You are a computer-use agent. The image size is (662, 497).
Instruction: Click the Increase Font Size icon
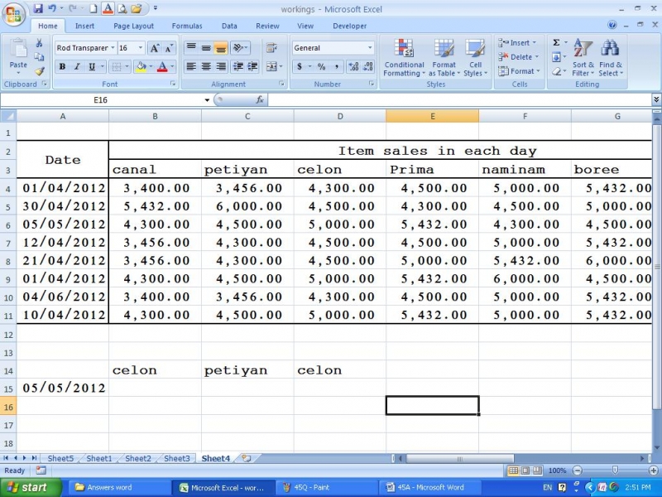155,47
